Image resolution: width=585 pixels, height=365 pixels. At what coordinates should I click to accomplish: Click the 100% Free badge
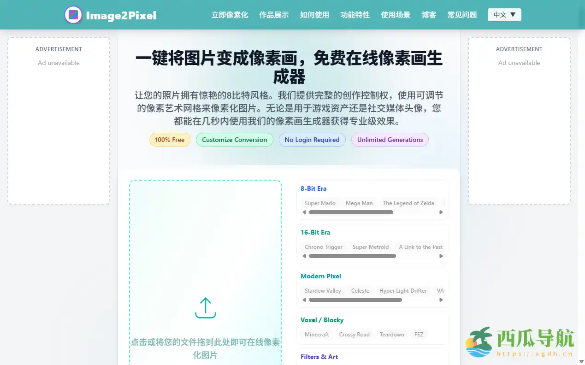(x=170, y=139)
